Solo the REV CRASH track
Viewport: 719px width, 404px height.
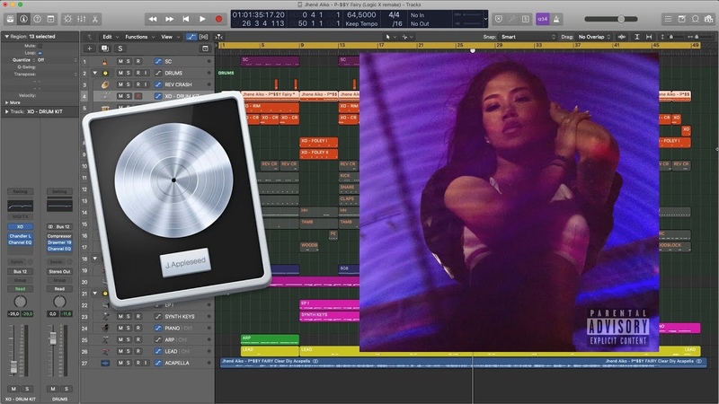[129, 84]
